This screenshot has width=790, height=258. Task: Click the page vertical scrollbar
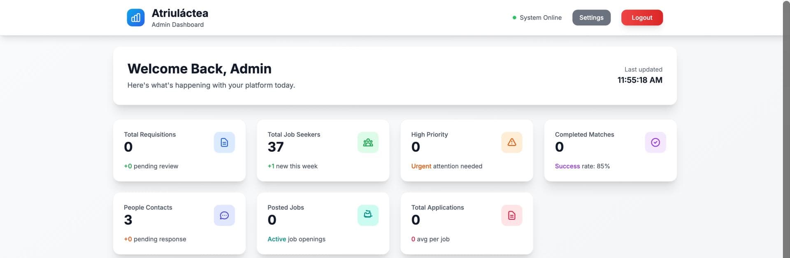(786, 129)
